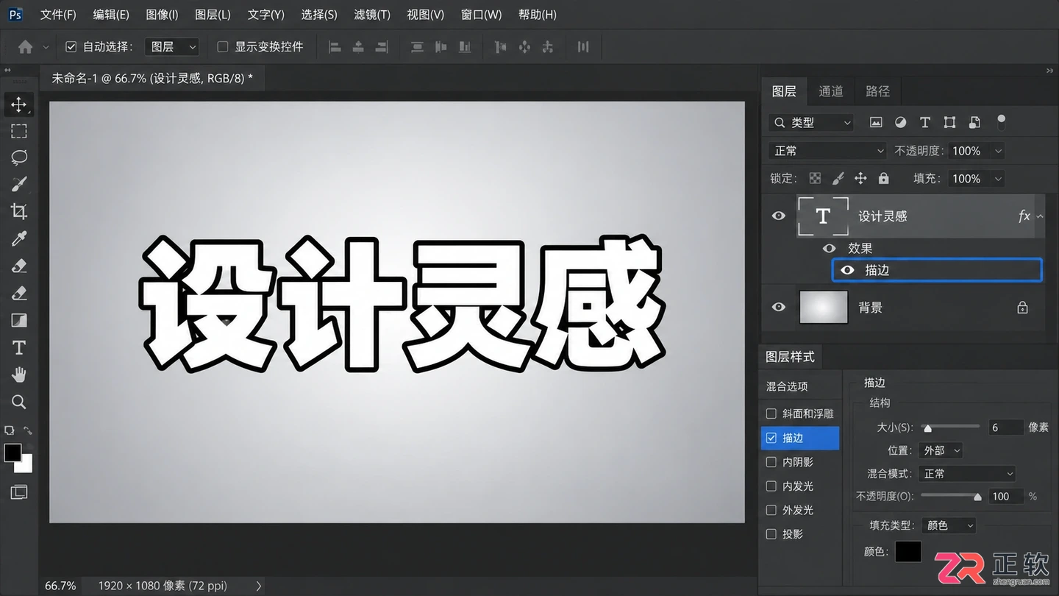This screenshot has width=1059, height=596.
Task: Collapse effects on 设计灵感 layer chevron
Action: [1040, 216]
